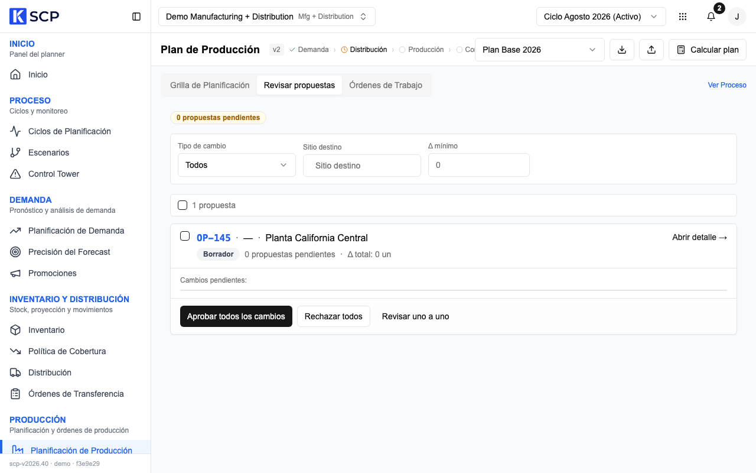Open the notifications bell
This screenshot has height=473, width=756.
711,17
